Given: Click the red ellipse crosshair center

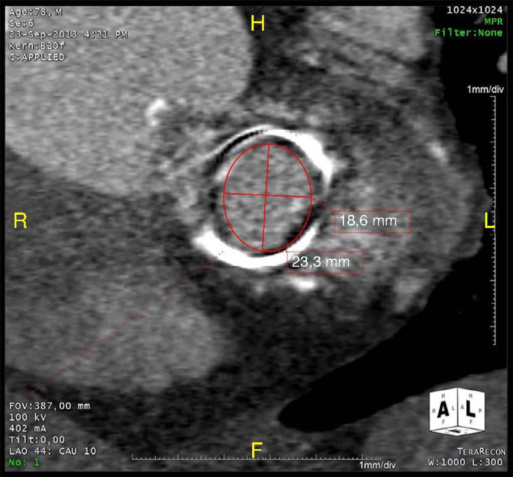Looking at the screenshot, I should point(266,195).
